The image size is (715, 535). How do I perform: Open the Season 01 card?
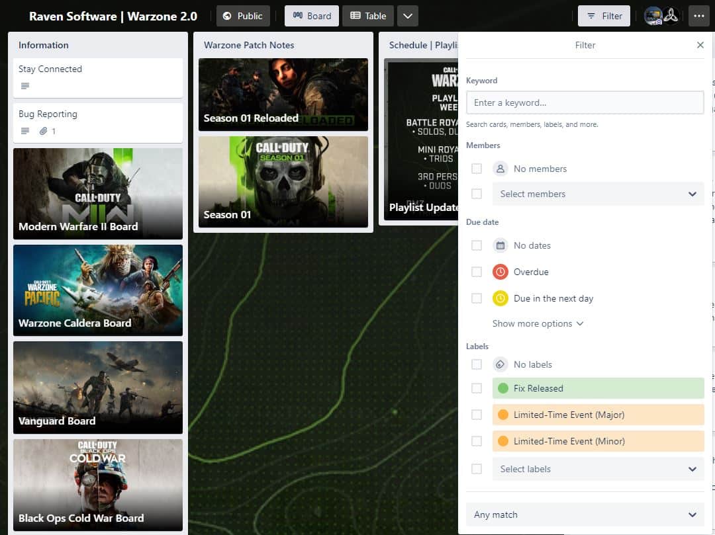283,182
